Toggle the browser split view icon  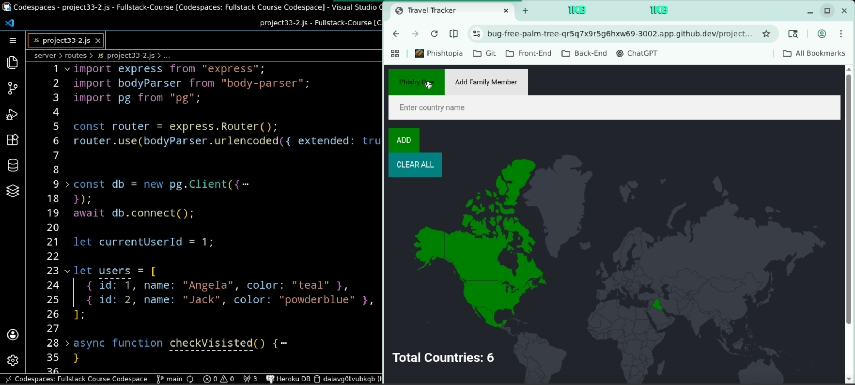point(454,34)
